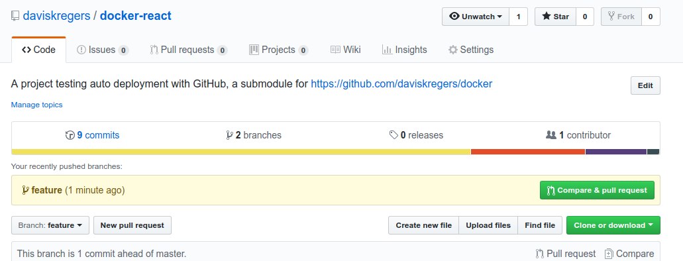Switch to the Settings tab
683x261 pixels.
pos(471,50)
